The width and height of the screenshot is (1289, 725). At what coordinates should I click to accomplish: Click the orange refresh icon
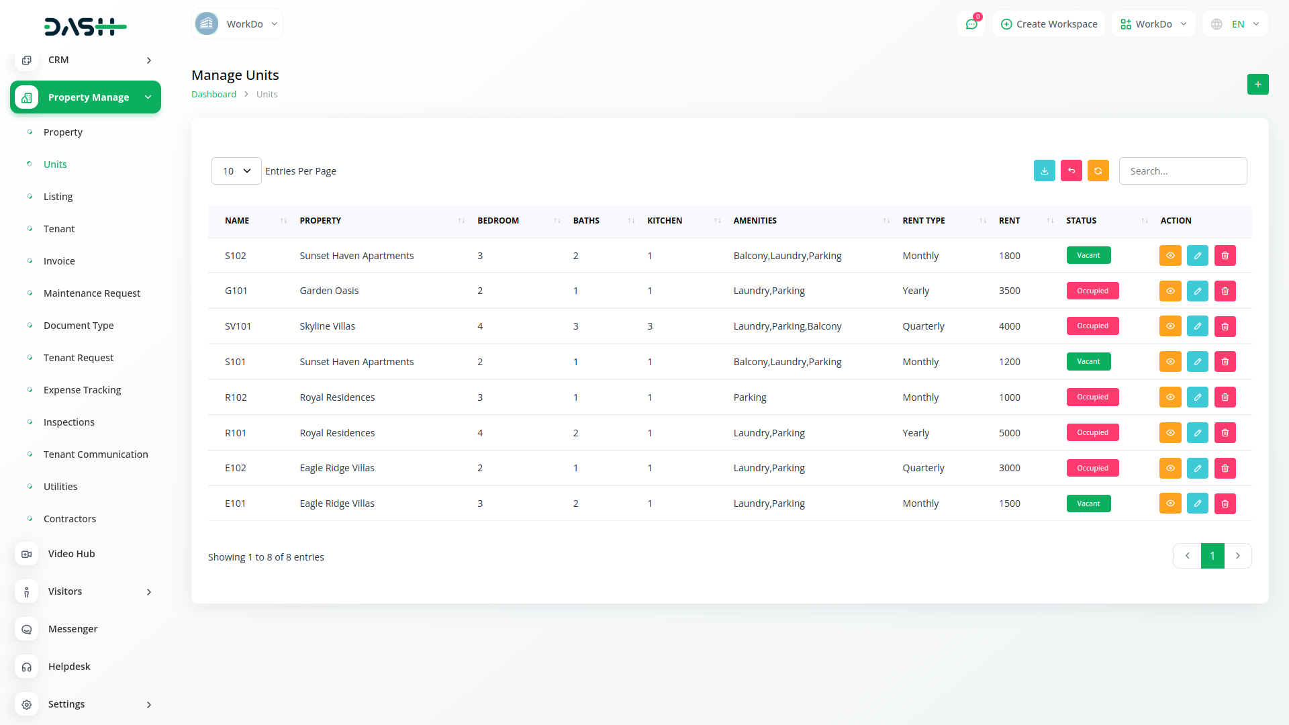[x=1098, y=171]
